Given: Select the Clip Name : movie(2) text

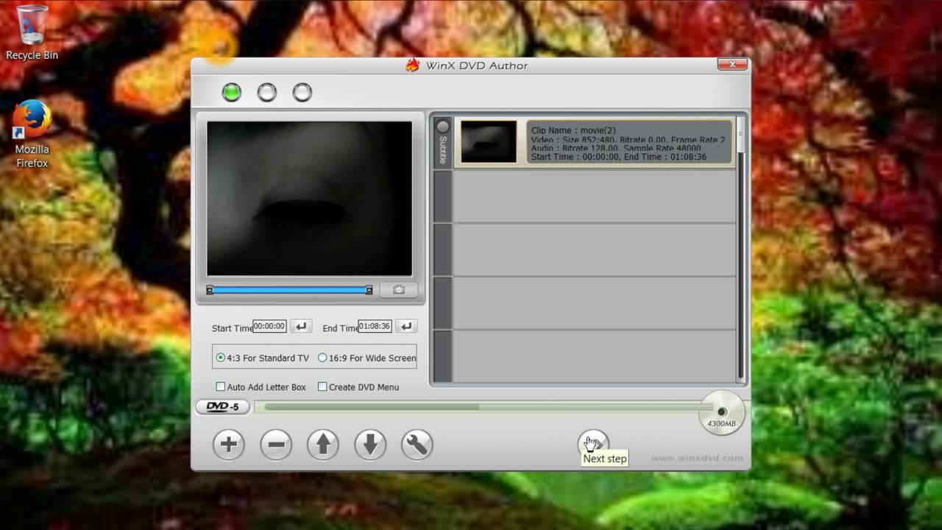Looking at the screenshot, I should [x=573, y=130].
